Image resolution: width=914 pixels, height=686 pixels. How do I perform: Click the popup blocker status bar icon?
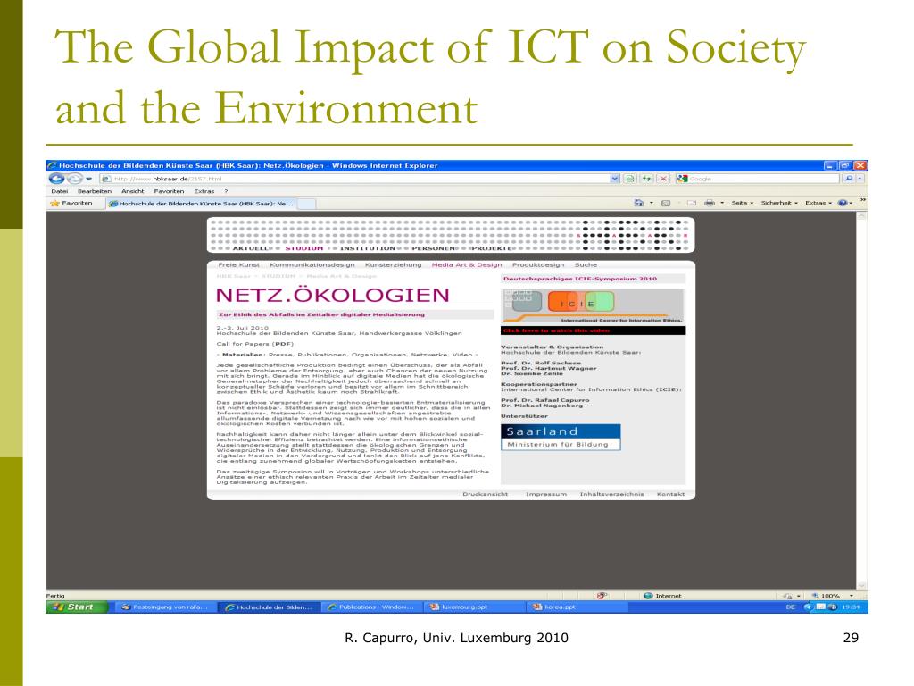click(x=602, y=596)
